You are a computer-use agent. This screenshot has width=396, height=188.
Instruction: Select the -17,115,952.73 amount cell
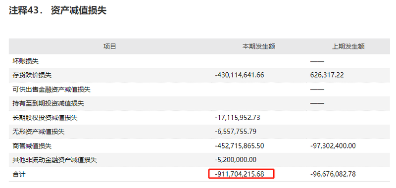click(238, 117)
